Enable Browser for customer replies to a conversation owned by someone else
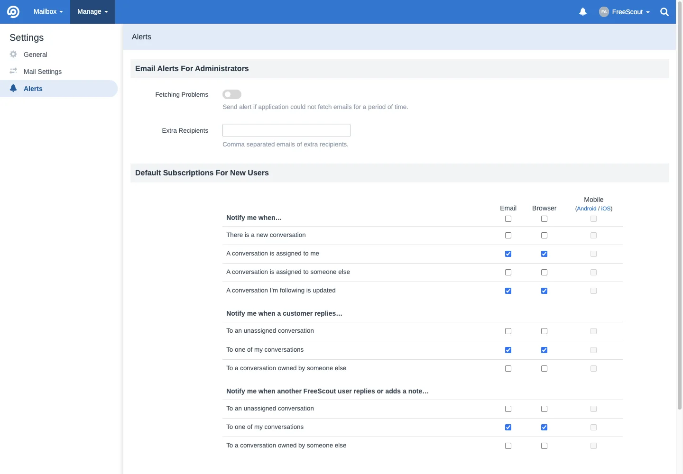The image size is (683, 474). [544, 369]
